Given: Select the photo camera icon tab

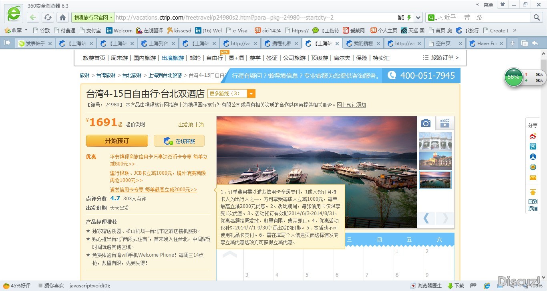Looking at the screenshot, I should [426, 123].
